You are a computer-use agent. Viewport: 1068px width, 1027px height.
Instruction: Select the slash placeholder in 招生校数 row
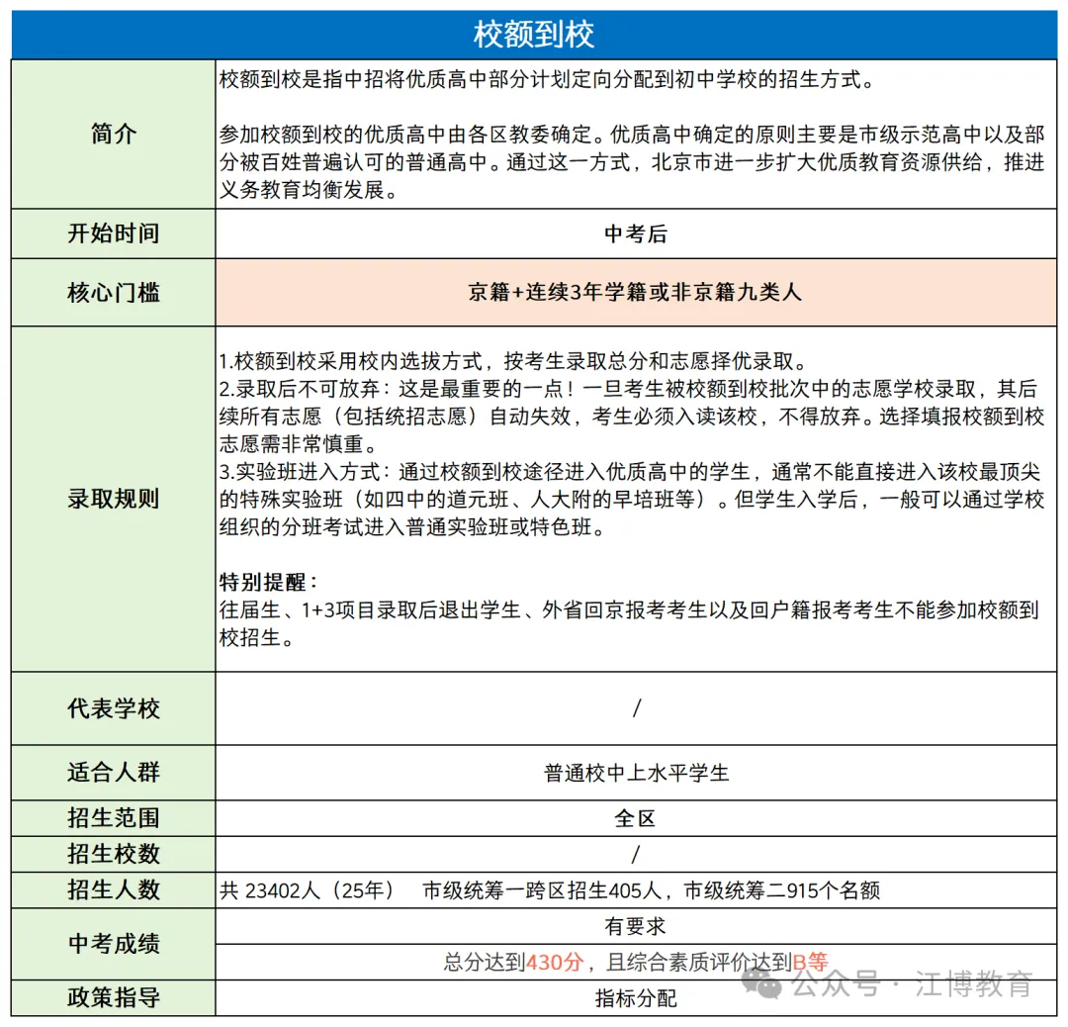click(x=638, y=854)
